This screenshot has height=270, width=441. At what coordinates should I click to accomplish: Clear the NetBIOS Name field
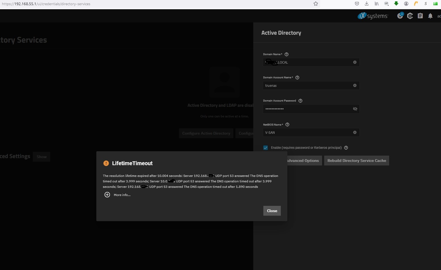355,132
